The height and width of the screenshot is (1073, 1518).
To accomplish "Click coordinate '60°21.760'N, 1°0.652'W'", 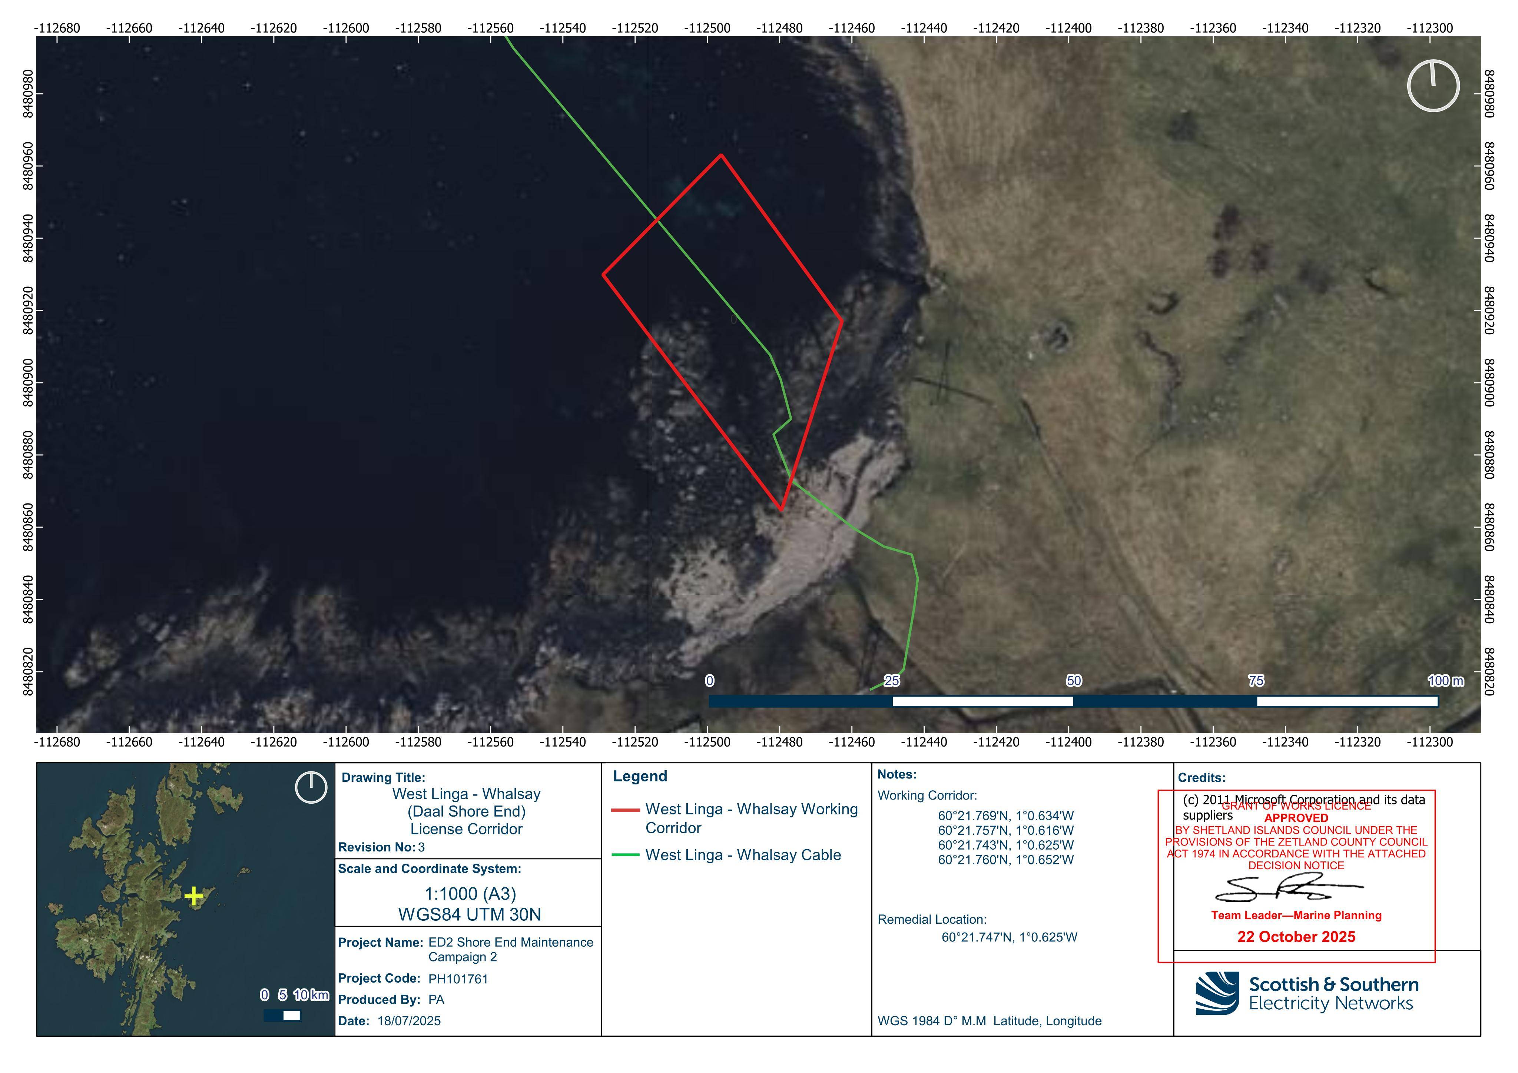I will [1005, 860].
